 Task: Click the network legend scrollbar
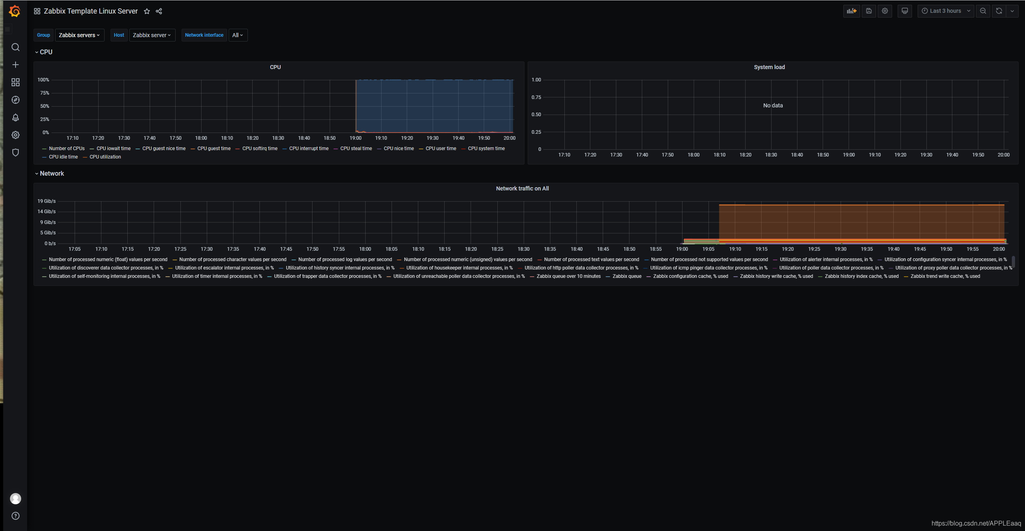pos(1013,262)
